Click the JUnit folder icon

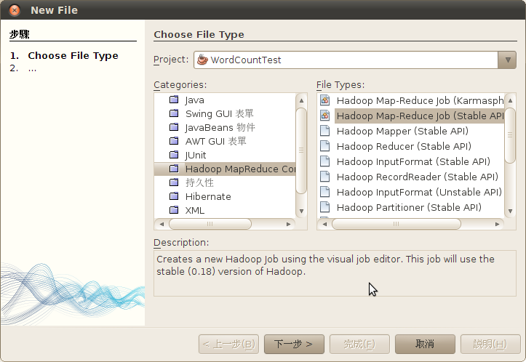pyautogui.click(x=174, y=155)
